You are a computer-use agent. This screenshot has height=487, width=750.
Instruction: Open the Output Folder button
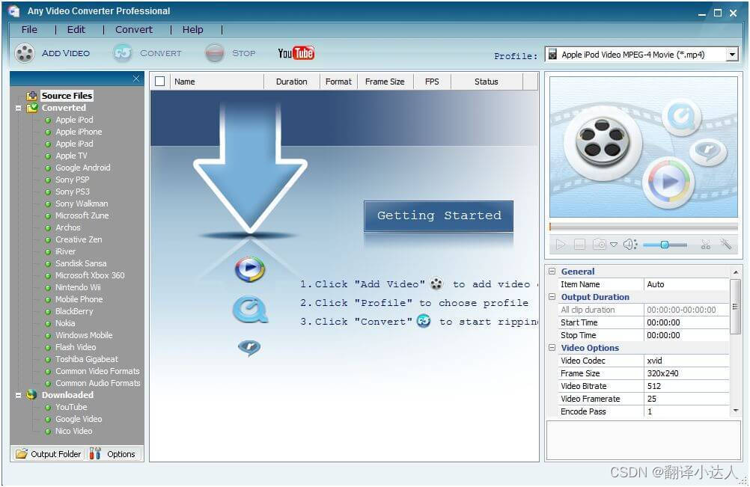point(48,453)
